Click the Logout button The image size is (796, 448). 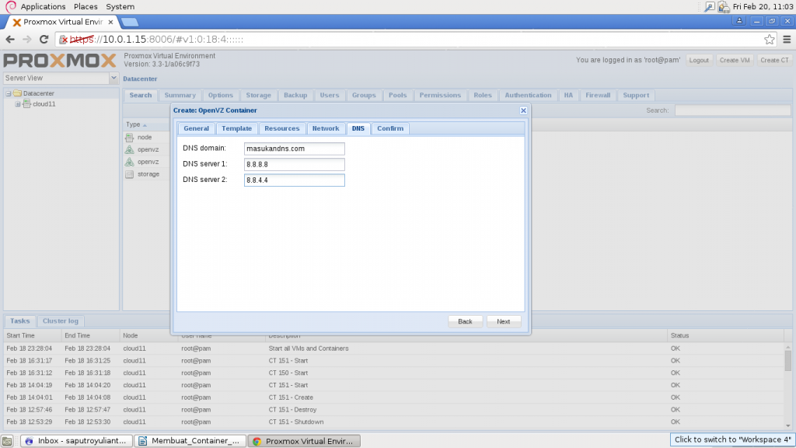[699, 60]
